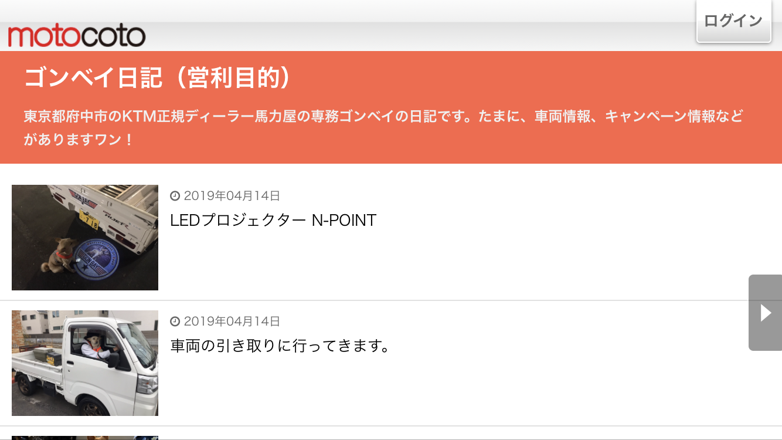Open the ログイン login button
The height and width of the screenshot is (440, 782).
point(733,21)
